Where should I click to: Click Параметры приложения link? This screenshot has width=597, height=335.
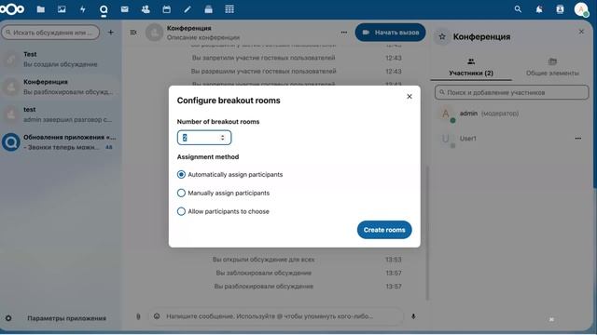(66, 318)
